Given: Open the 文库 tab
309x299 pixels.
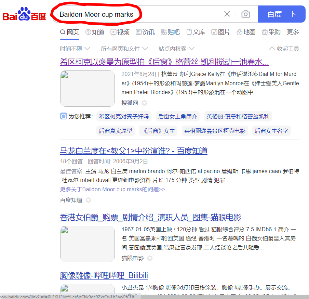Looking at the screenshot, I should click(x=196, y=32).
